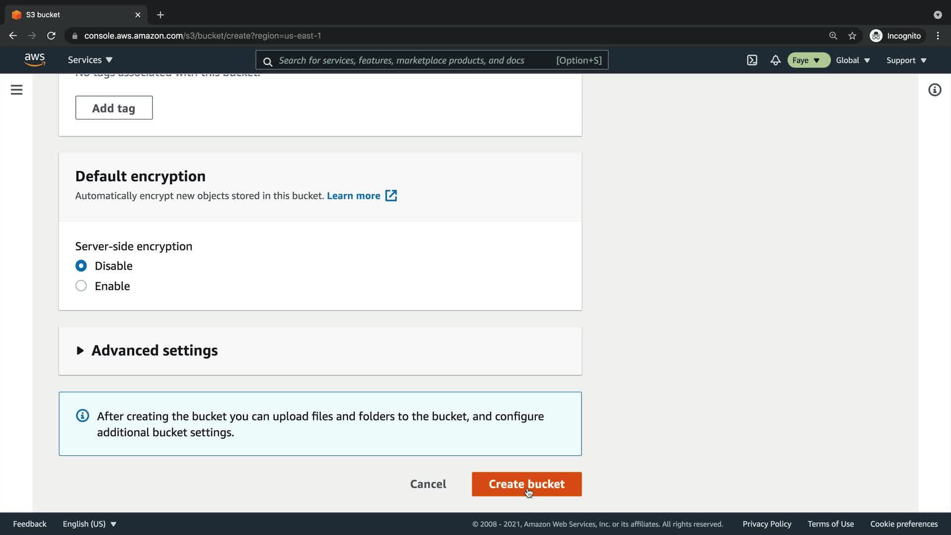951x535 pixels.
Task: Click the Cancel button
Action: [428, 484]
